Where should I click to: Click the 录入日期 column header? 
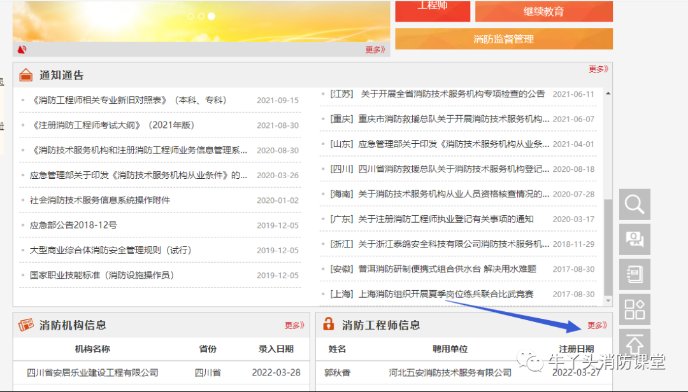[x=276, y=349]
